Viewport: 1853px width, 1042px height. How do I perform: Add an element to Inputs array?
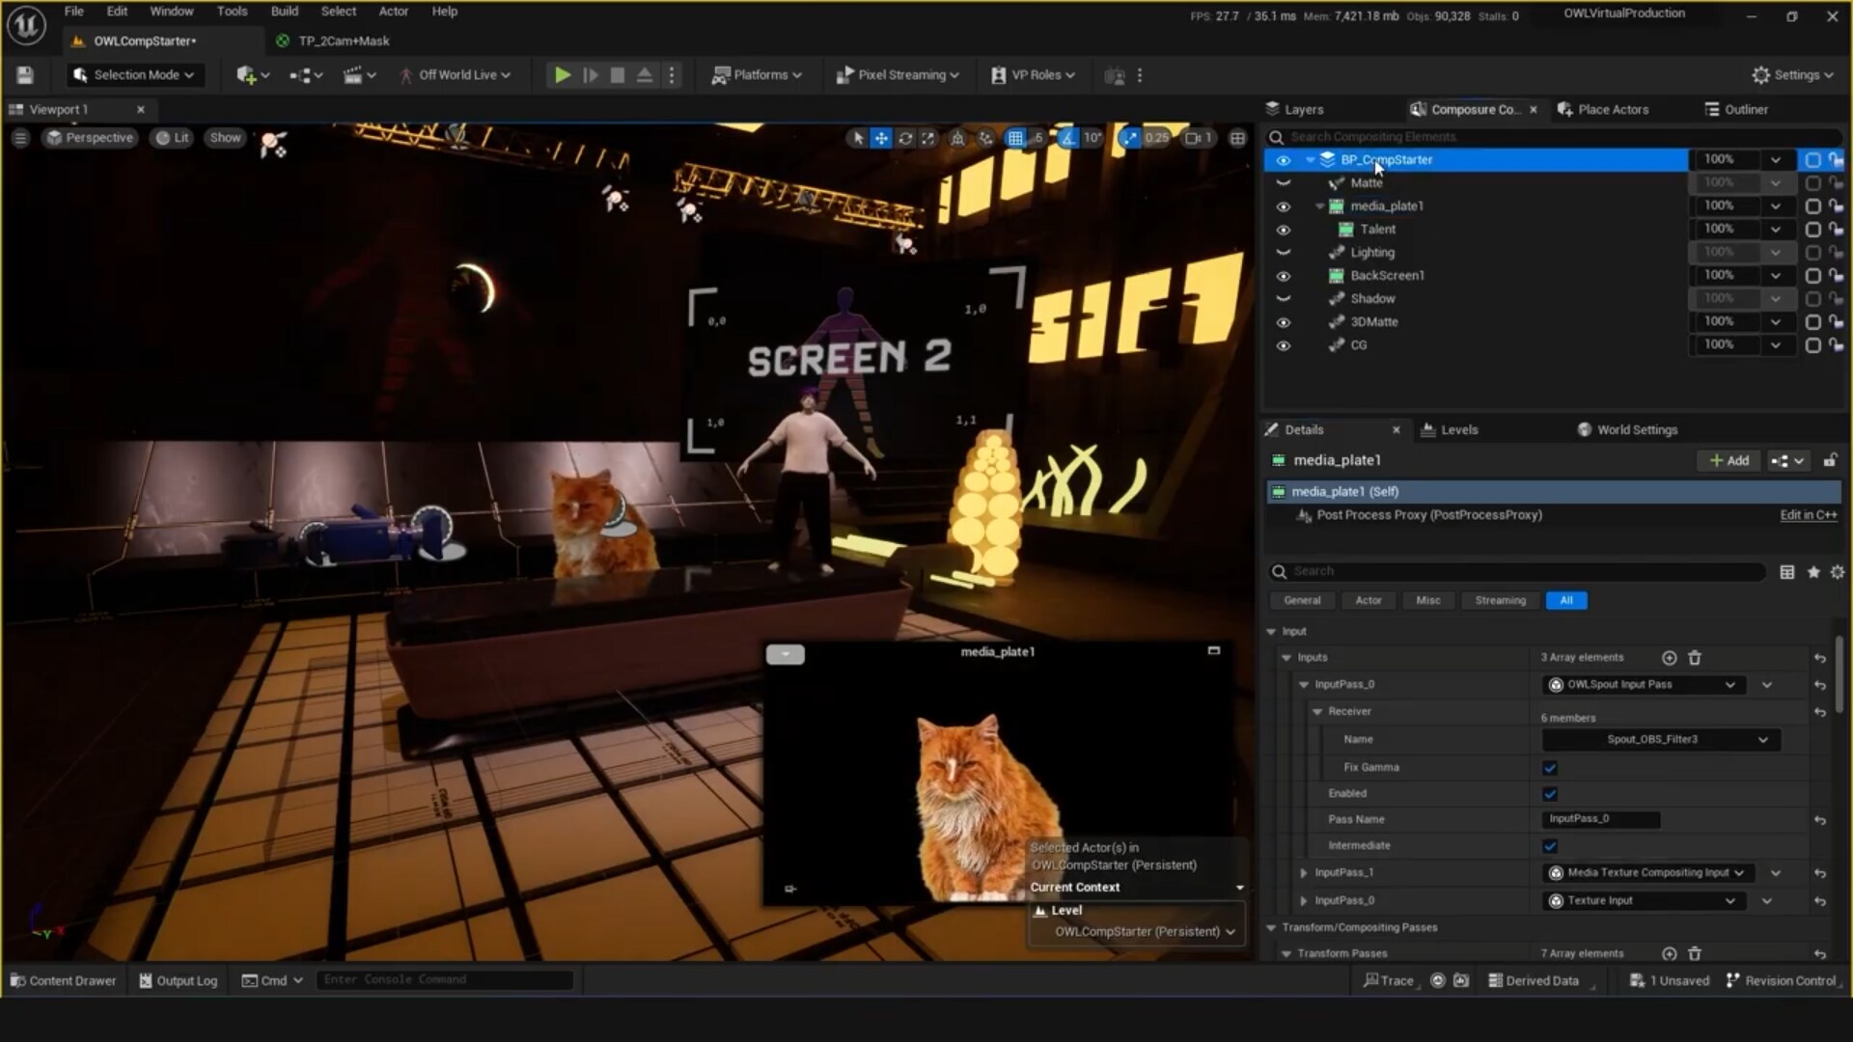(x=1670, y=658)
